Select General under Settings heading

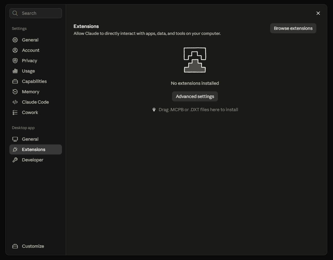[x=36, y=40]
